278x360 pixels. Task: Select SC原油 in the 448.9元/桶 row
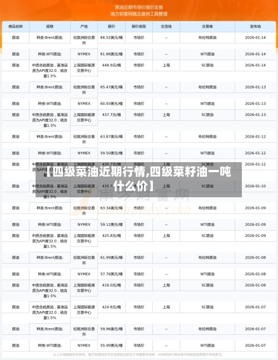point(207,65)
